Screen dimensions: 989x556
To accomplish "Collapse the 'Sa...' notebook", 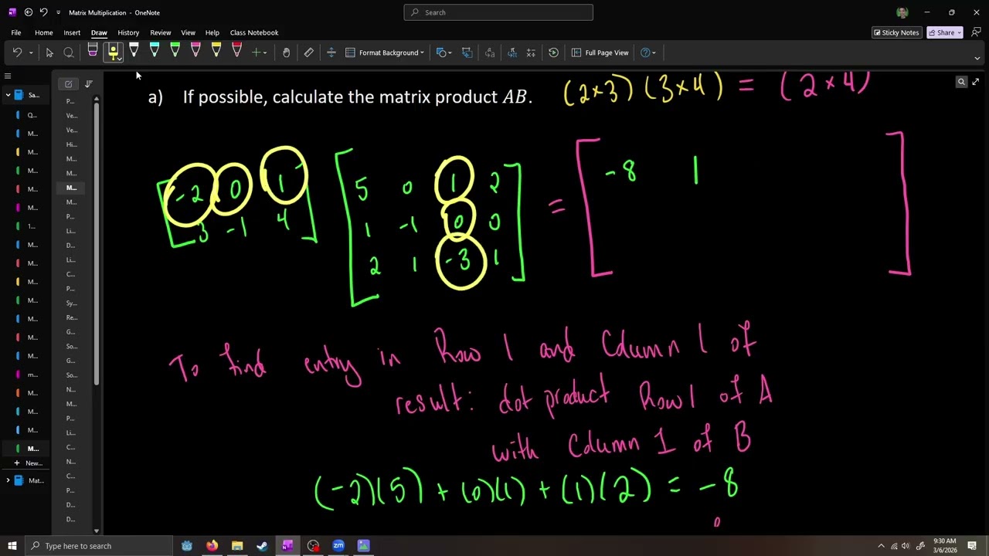I will [x=8, y=95].
